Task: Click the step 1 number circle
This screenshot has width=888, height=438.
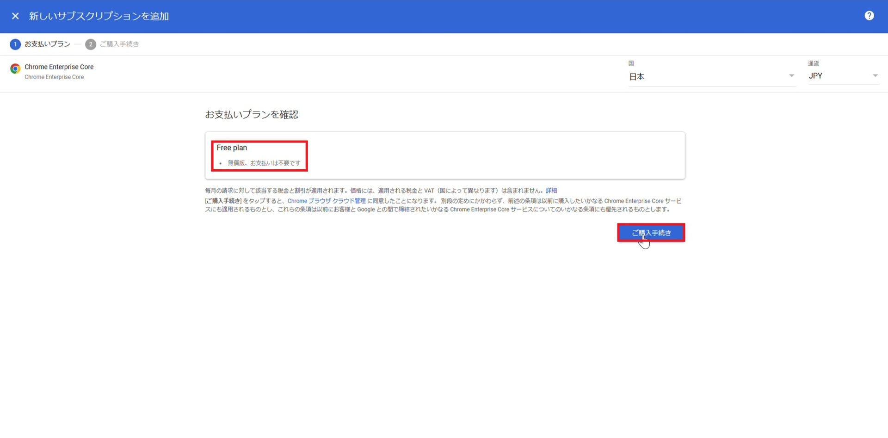Action: tap(15, 44)
